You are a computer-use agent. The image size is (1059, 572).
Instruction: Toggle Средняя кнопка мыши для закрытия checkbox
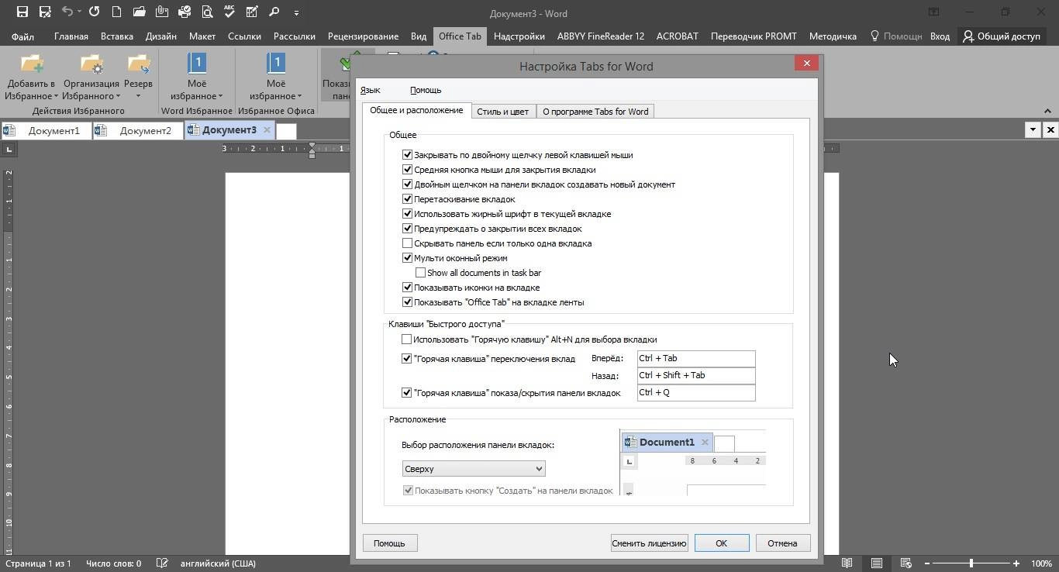pos(407,170)
